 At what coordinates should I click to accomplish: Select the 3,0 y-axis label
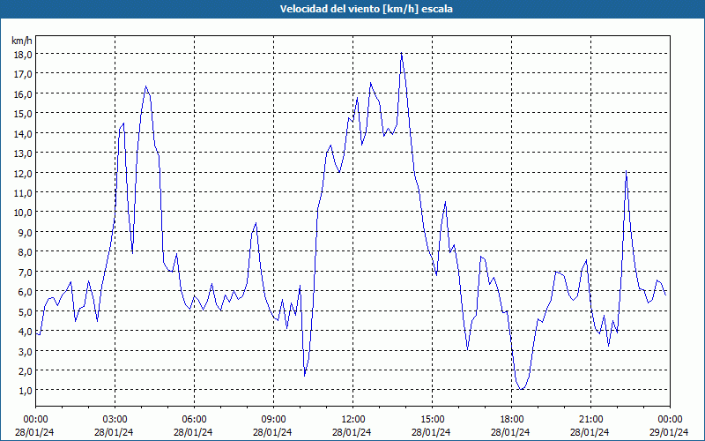pos(26,351)
